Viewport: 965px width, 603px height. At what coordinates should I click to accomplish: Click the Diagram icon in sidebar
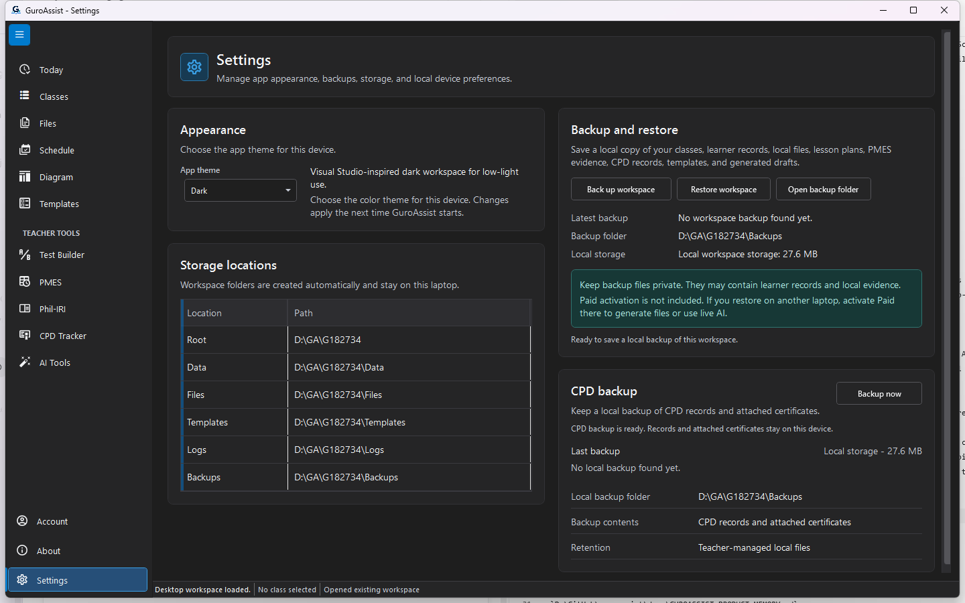[25, 177]
